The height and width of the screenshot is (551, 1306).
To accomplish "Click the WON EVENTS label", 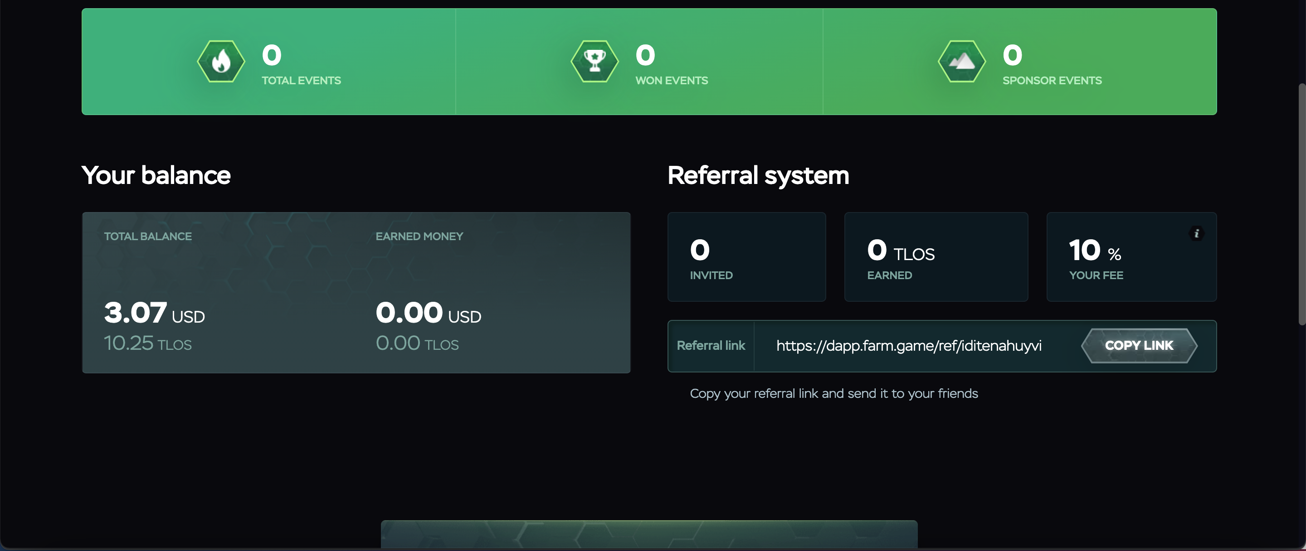I will [x=672, y=81].
